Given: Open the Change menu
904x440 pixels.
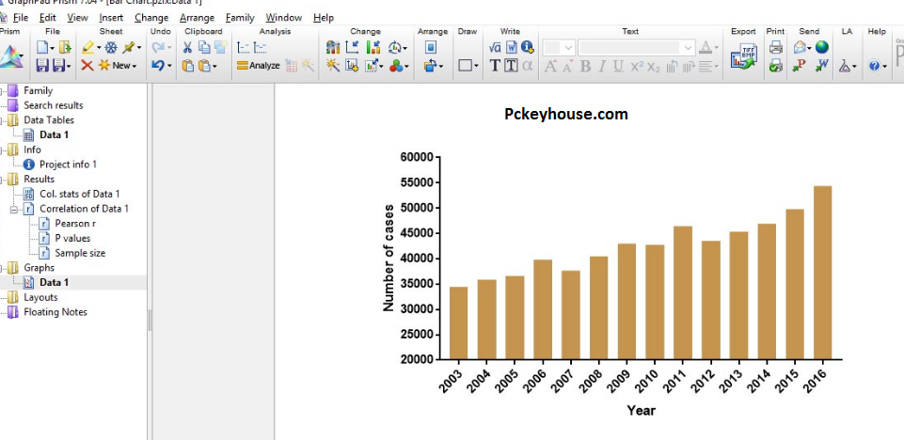Looking at the screenshot, I should 151,18.
